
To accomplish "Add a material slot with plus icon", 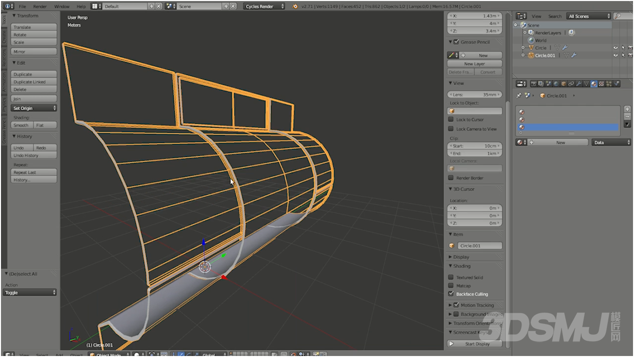I will point(627,109).
